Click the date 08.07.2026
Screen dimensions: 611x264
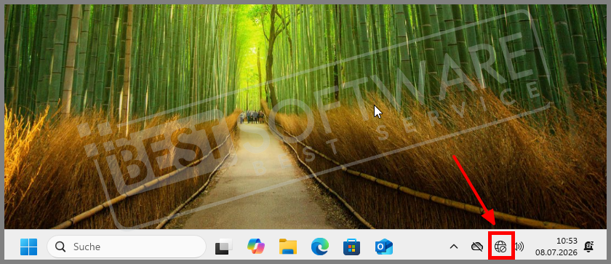point(556,252)
